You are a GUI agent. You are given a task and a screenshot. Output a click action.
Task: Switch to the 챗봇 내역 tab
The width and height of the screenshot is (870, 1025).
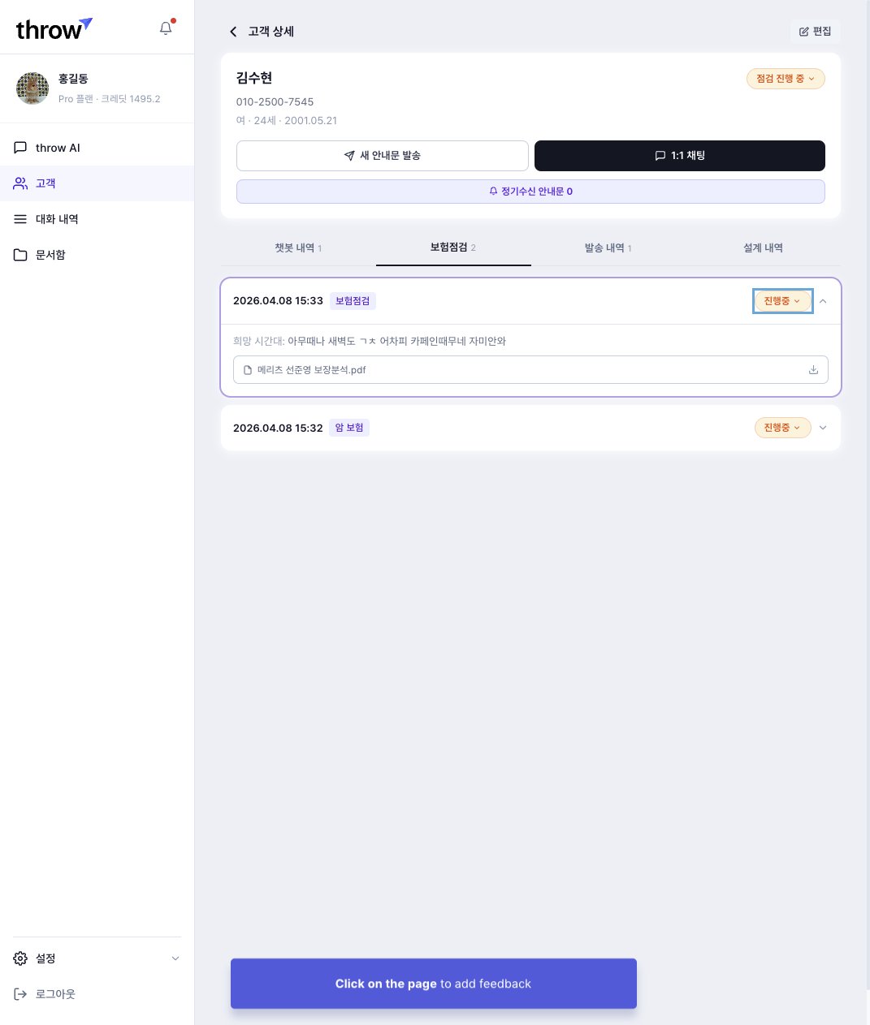pos(297,248)
